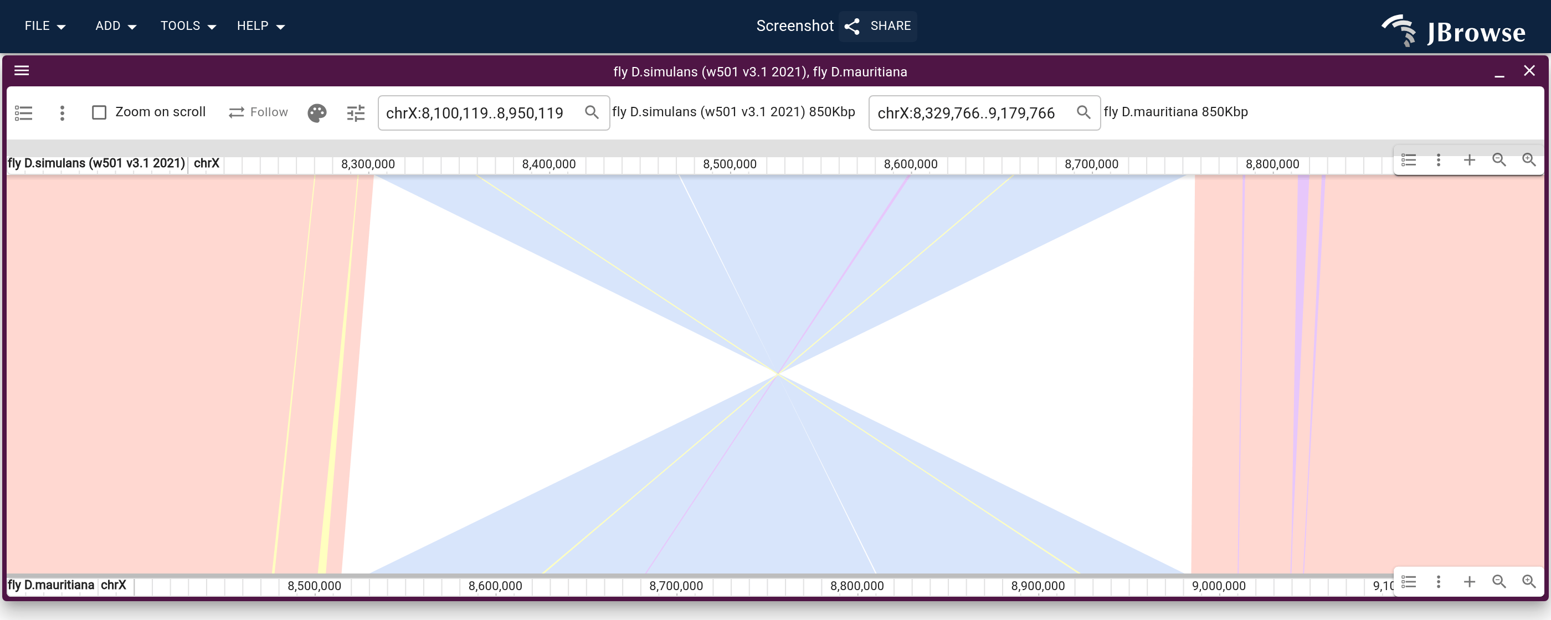The image size is (1551, 620).
Task: Open track selector in main toolbar
Action: click(x=23, y=112)
